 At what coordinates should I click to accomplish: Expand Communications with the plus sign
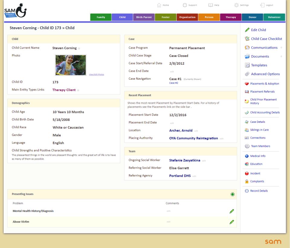pyautogui.click(x=281, y=48)
